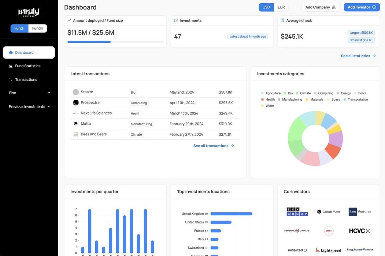Open the General Catalyst co-investor logo

[297, 230]
